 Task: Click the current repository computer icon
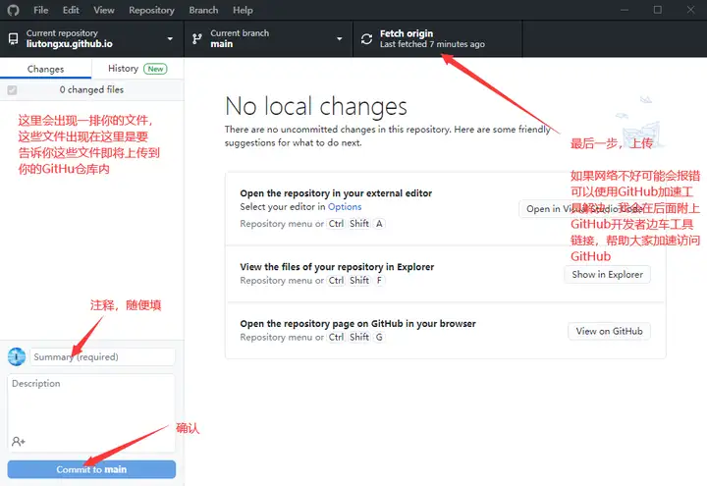tap(14, 38)
